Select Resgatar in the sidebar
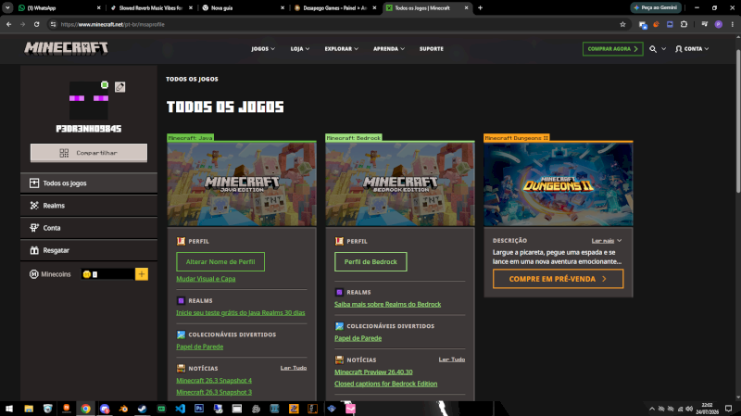The width and height of the screenshot is (741, 416). pyautogui.click(x=89, y=250)
